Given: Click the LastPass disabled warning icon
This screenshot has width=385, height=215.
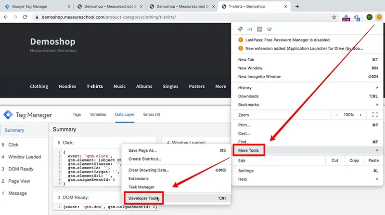Looking at the screenshot, I should click(x=241, y=40).
